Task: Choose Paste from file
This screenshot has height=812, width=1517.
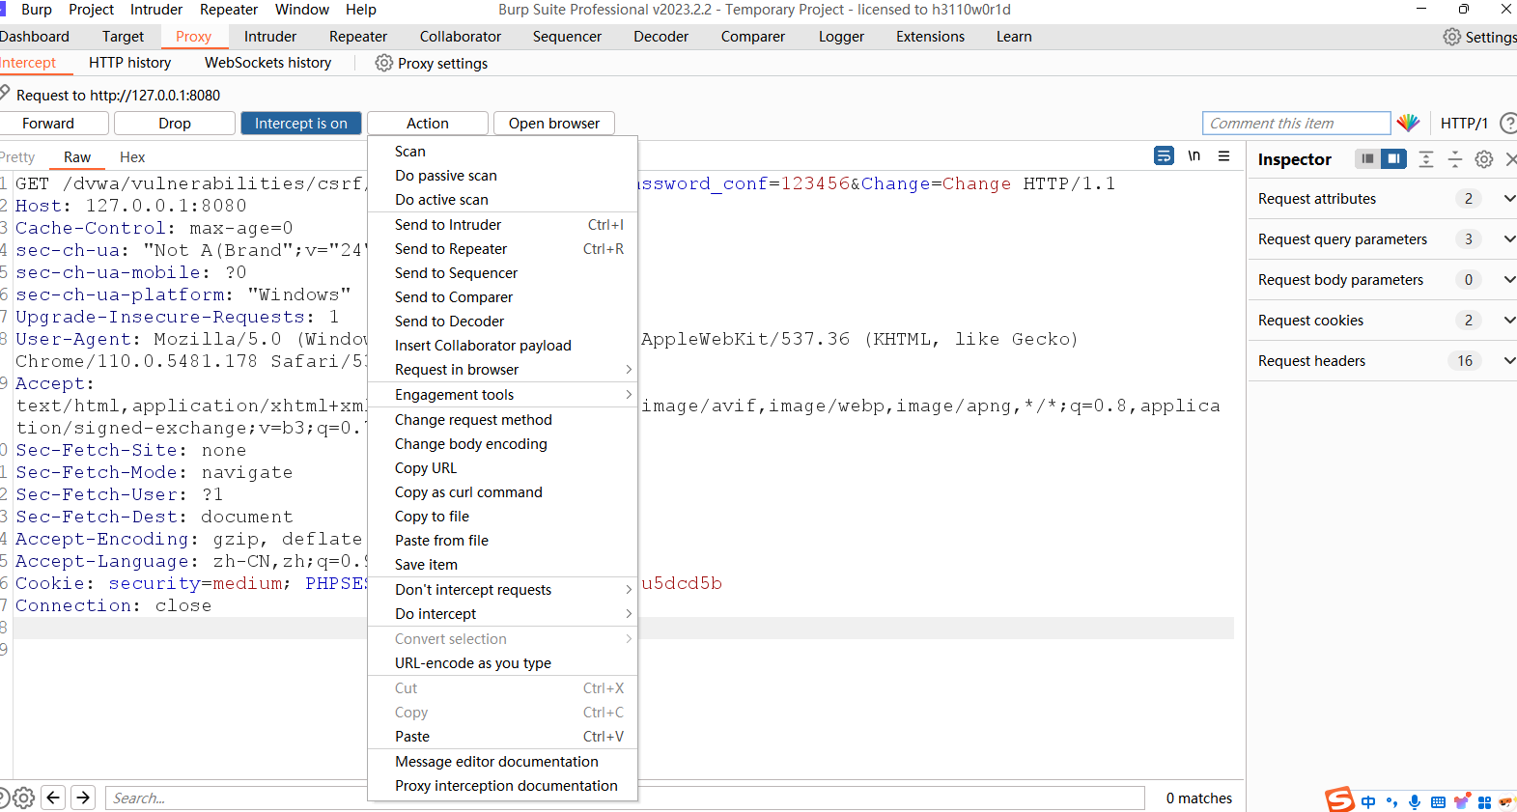Action: [x=503, y=540]
